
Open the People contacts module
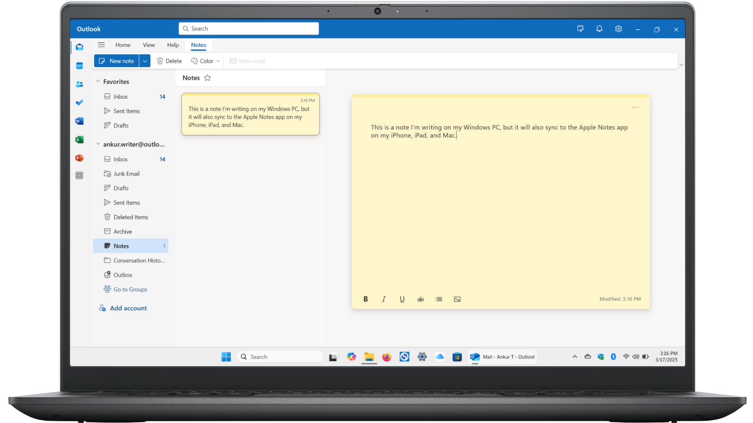click(x=79, y=84)
